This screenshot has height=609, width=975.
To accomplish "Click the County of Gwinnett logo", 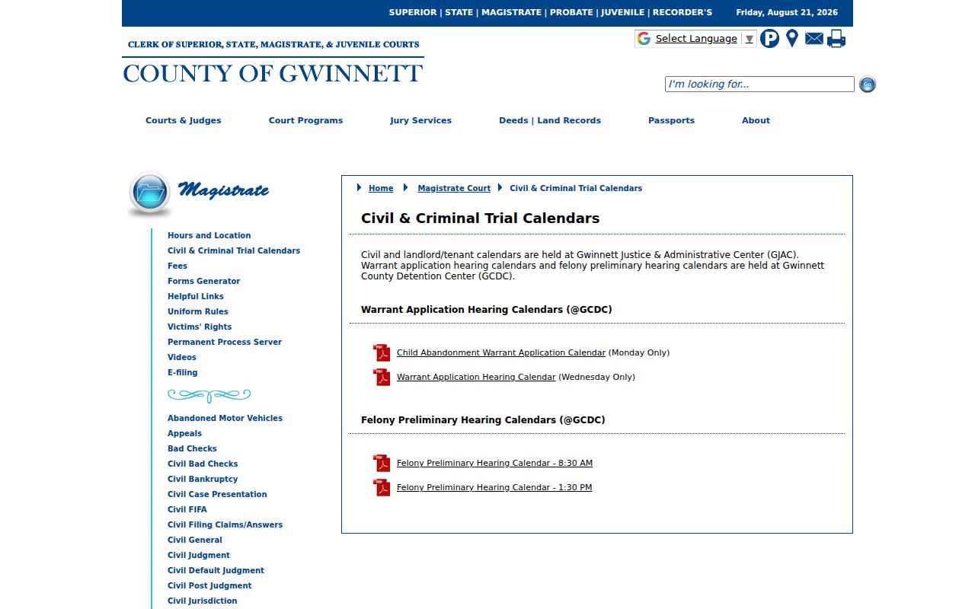I will pos(273,61).
